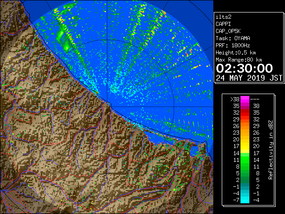Click the red 32 dBZ legend swatch
This screenshot has height=214, width=285.
point(245,113)
